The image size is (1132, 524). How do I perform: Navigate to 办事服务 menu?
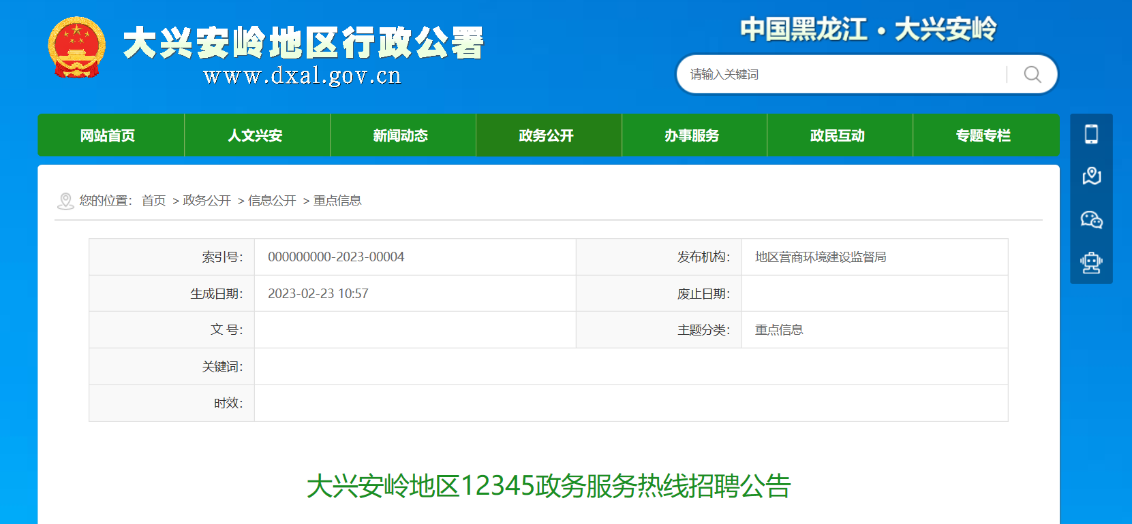pyautogui.click(x=692, y=135)
